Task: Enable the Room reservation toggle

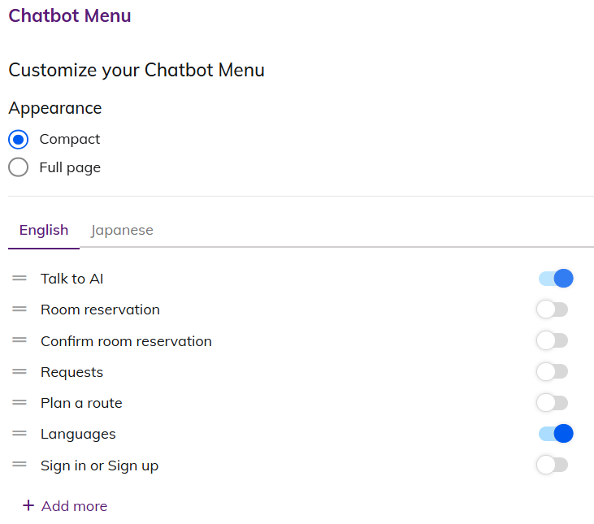Action: (553, 310)
